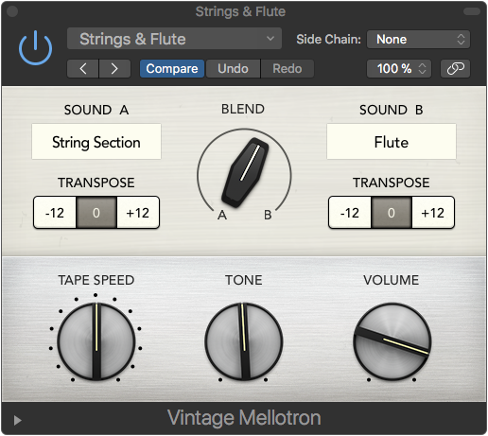Click the B label under Blend knob
Image resolution: width=488 pixels, height=436 pixels.
point(268,215)
